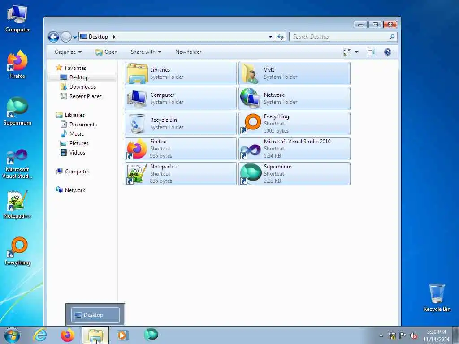Open Pictures library in navigation pane

pos(79,143)
